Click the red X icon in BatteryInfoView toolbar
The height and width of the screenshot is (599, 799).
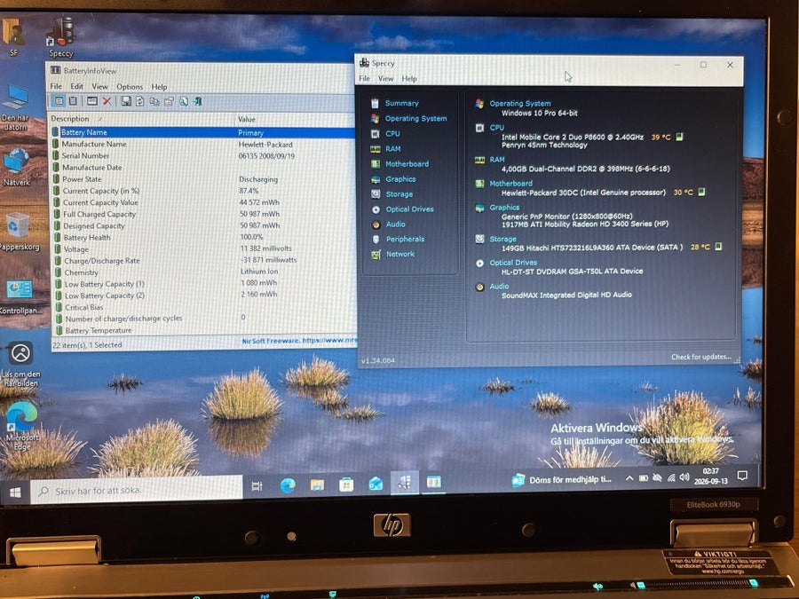pyautogui.click(x=107, y=101)
